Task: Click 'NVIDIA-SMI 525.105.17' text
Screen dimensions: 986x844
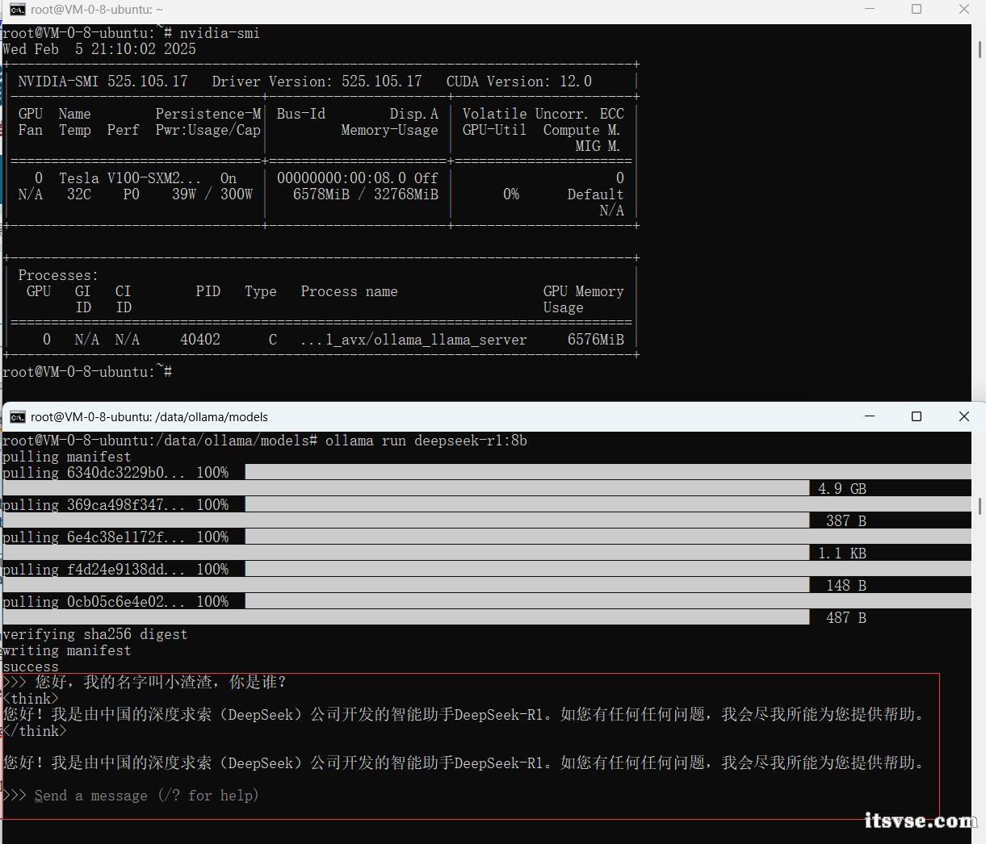Action: 103,81
